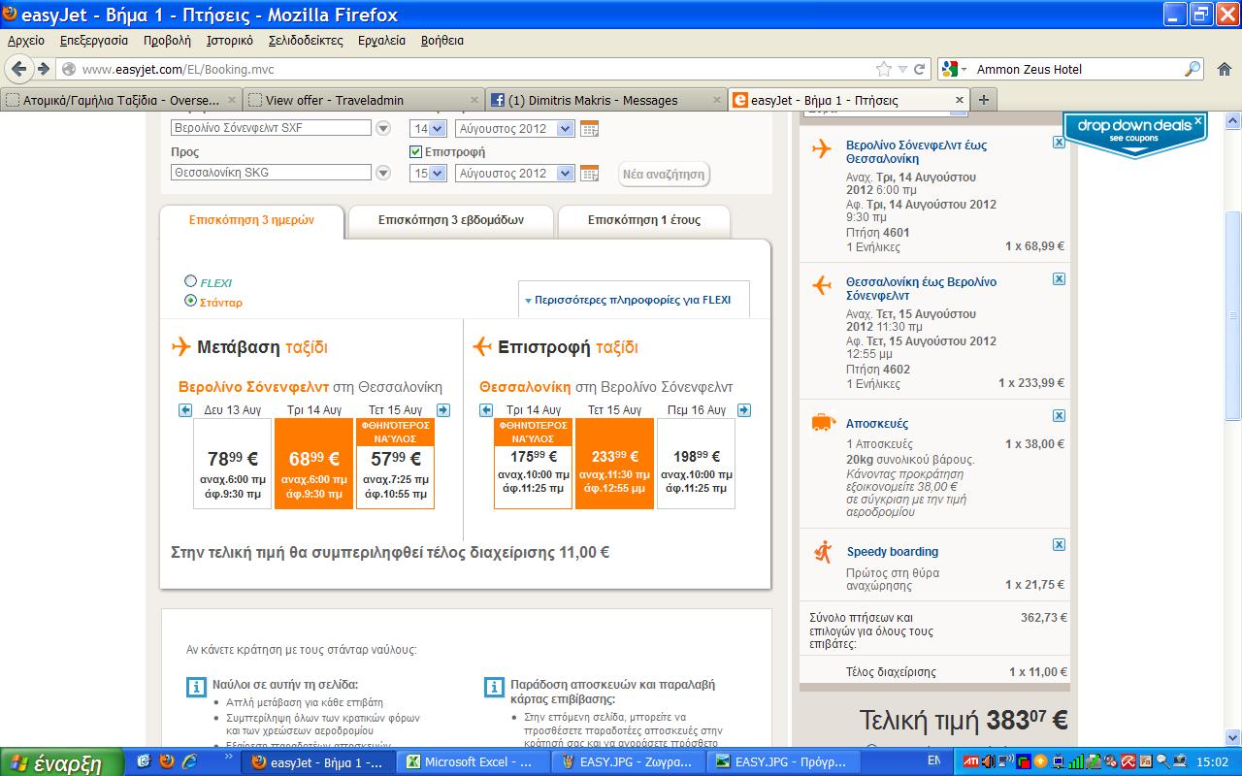This screenshot has width=1242, height=776.
Task: Go back with the browser back arrow
Action: coord(18,69)
